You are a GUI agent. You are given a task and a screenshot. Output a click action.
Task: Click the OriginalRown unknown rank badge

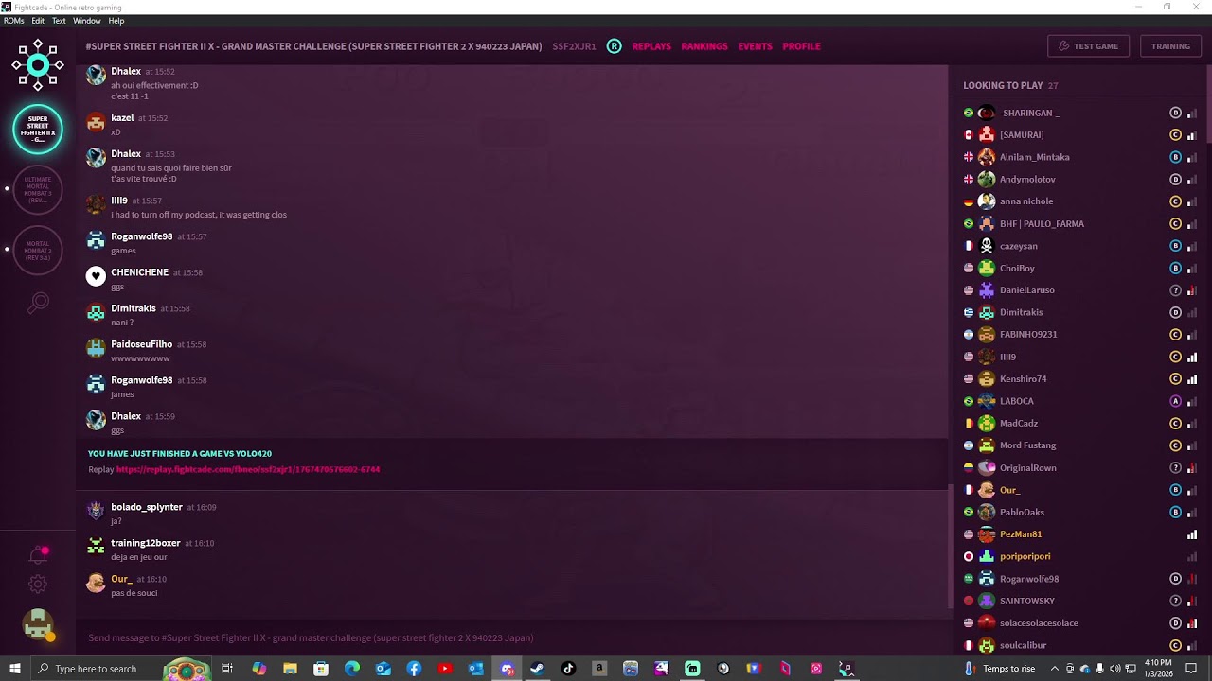[x=1176, y=468]
